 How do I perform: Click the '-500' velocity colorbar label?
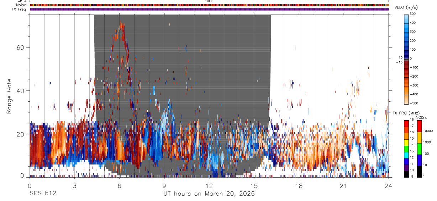[414, 103]
